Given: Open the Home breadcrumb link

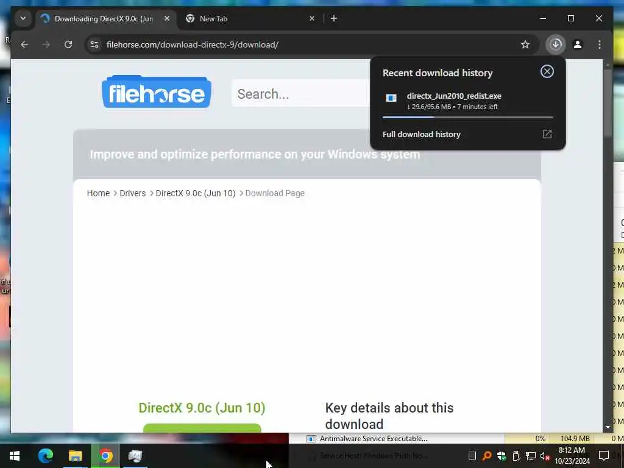Looking at the screenshot, I should click(x=98, y=193).
